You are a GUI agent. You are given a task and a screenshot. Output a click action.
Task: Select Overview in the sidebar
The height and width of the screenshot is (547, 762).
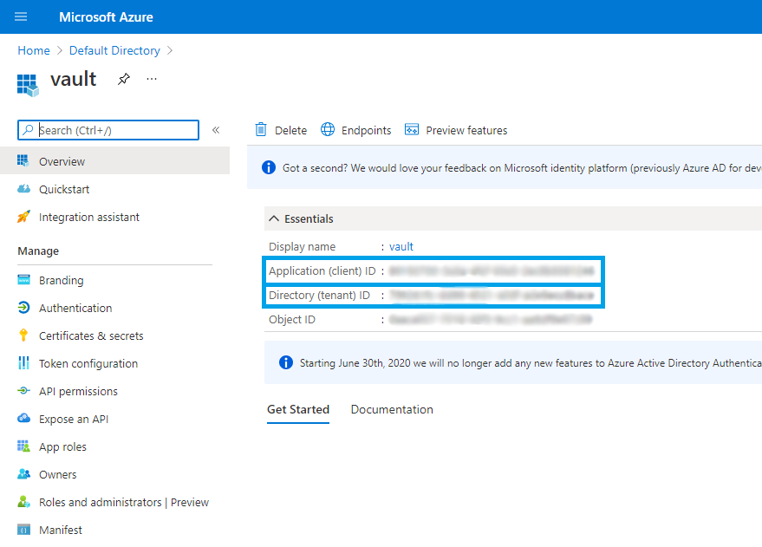(x=114, y=160)
